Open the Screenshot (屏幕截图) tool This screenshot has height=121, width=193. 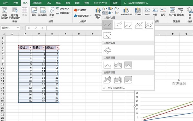(x=63, y=13)
